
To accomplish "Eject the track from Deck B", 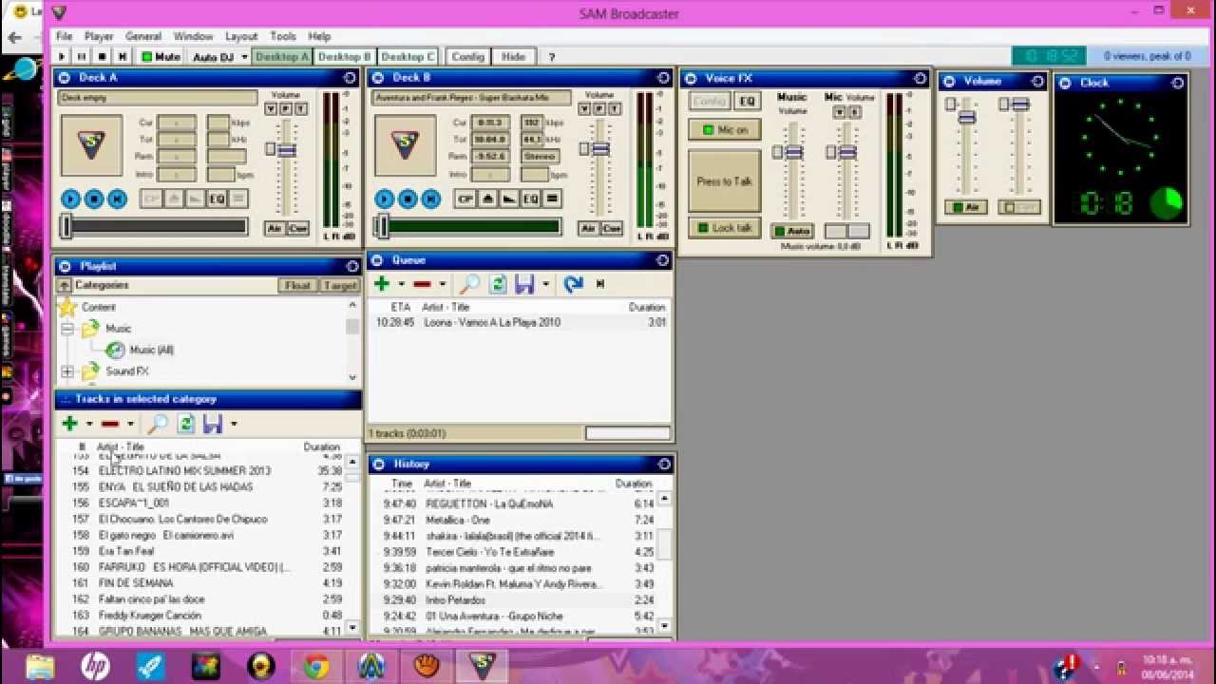I will [x=486, y=199].
